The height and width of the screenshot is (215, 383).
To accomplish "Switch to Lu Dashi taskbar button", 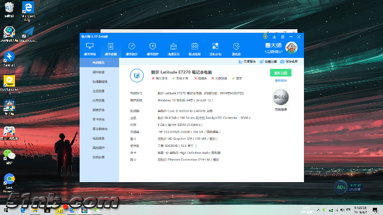I will pos(84,210).
